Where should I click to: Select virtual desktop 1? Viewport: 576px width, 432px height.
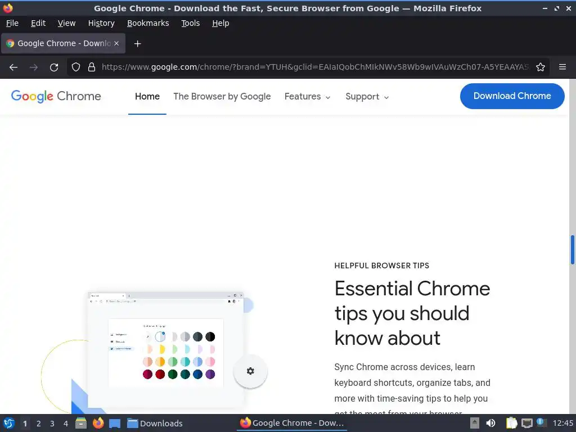pyautogui.click(x=25, y=424)
